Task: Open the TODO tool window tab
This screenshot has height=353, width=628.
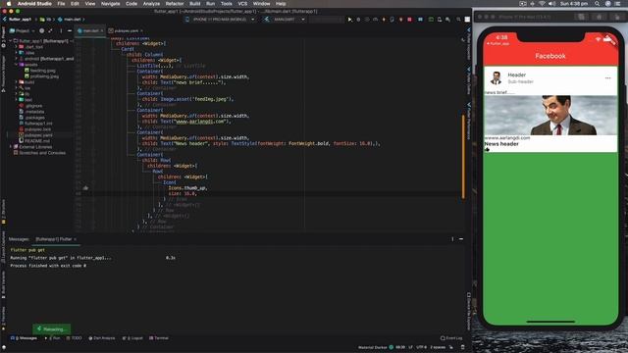Action: click(75, 338)
